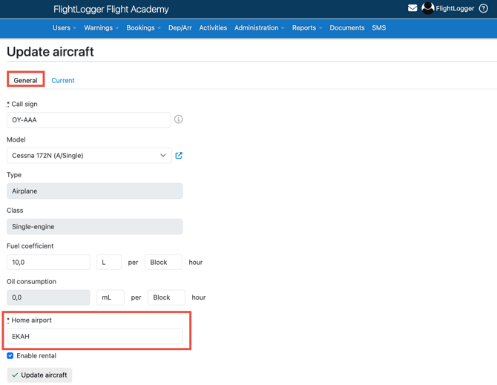The width and height of the screenshot is (497, 385).
Task: Expand the Model dropdown
Action: tap(89, 156)
